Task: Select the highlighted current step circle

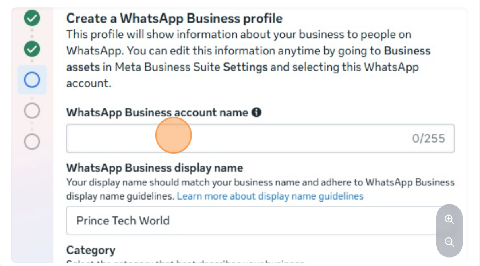Action: click(32, 80)
